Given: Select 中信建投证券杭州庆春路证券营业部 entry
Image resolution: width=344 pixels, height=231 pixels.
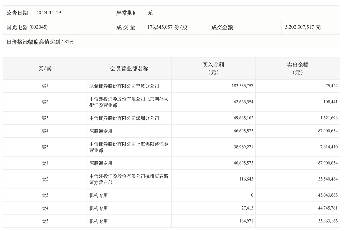Looking at the screenshot, I should coord(129,179).
